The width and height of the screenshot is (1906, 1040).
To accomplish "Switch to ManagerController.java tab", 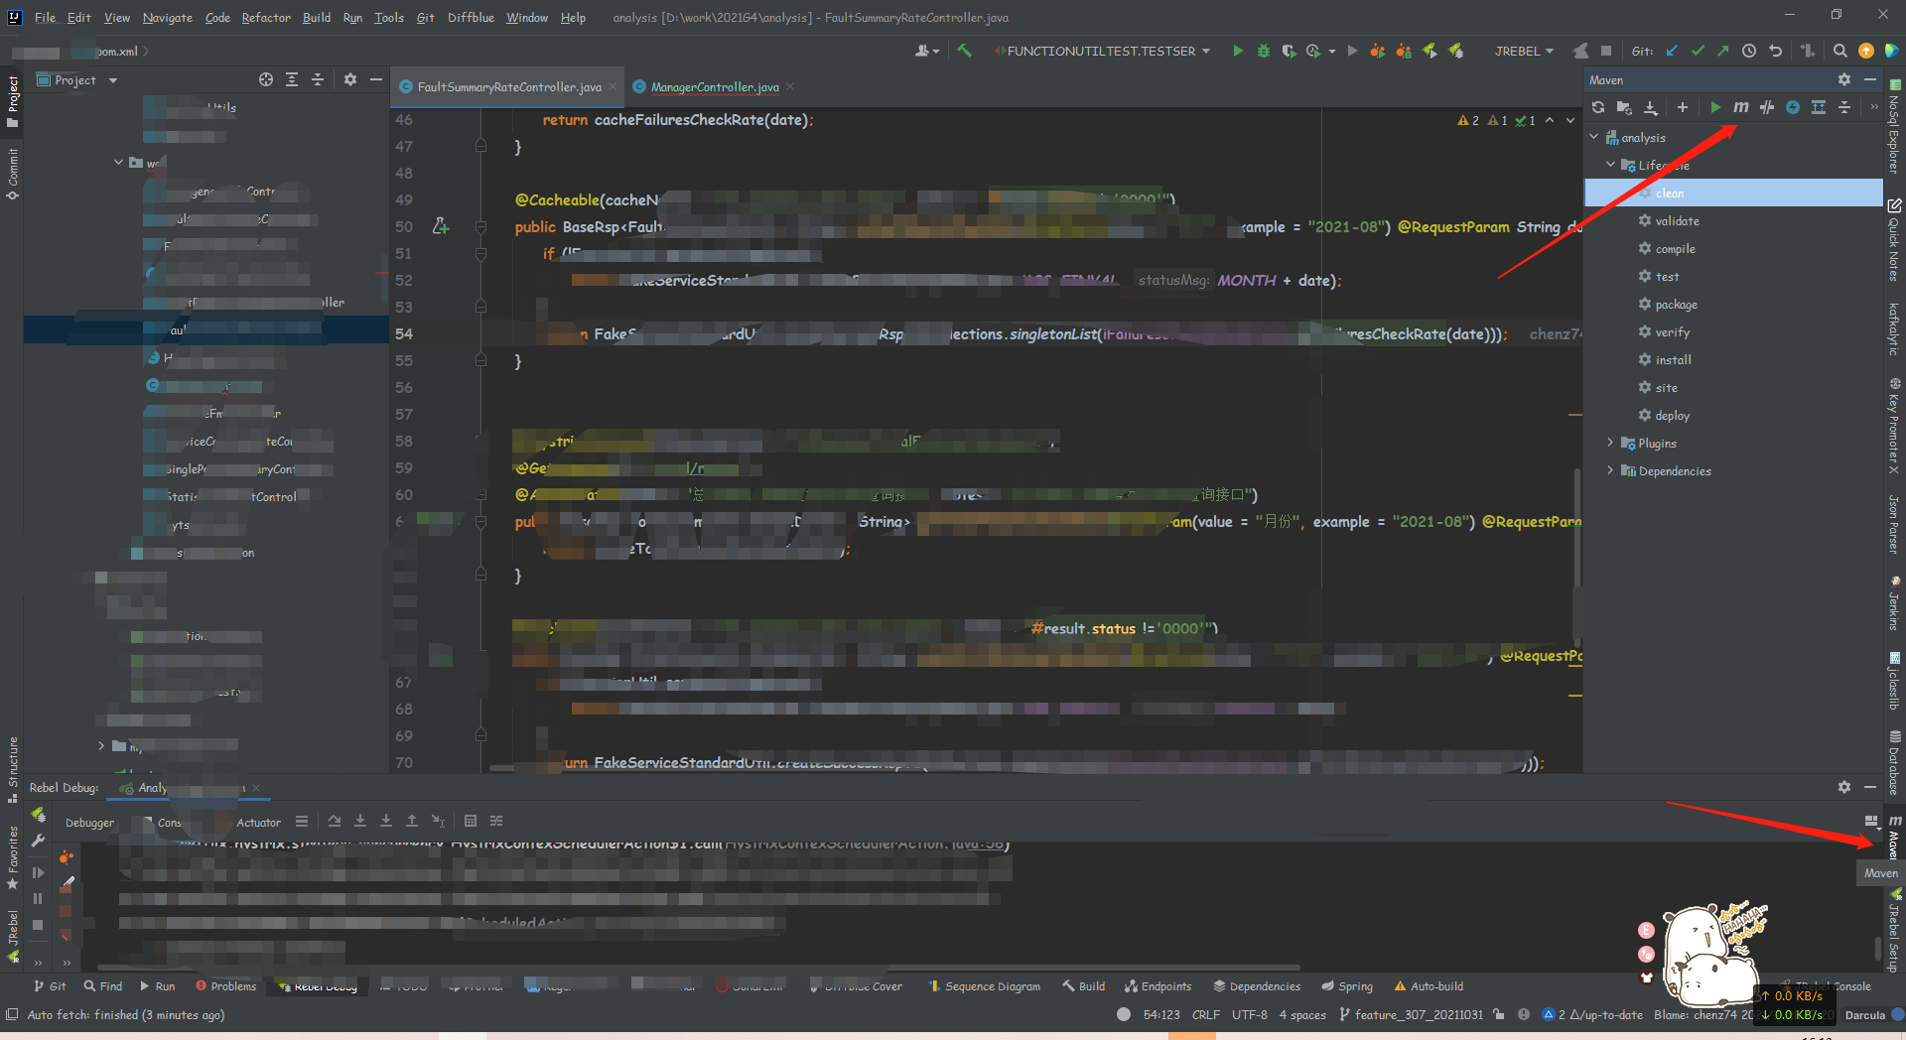I will click(714, 87).
